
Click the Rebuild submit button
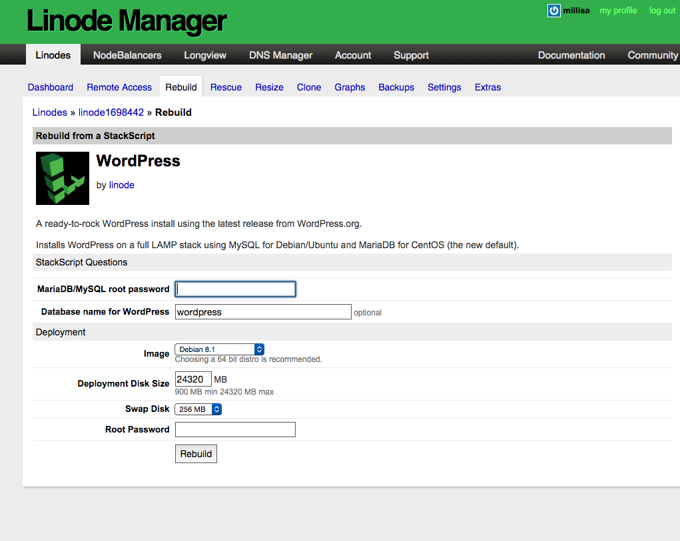click(196, 454)
